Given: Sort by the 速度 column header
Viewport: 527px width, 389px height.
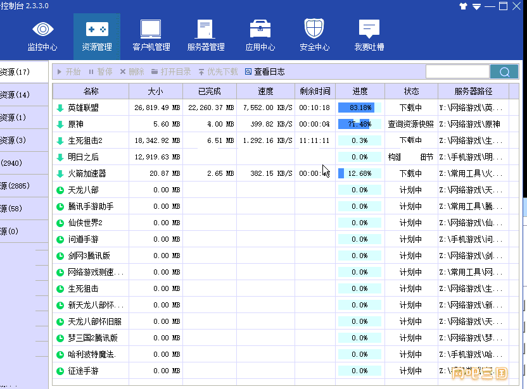Looking at the screenshot, I should 265,91.
